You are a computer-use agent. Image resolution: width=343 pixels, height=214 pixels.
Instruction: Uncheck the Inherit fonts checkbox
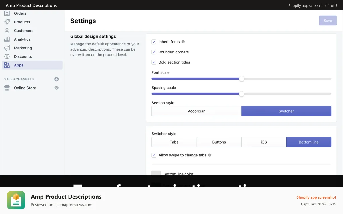(x=154, y=42)
